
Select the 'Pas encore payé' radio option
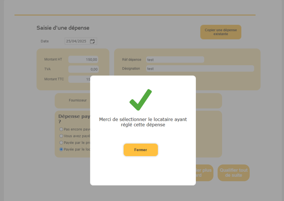(x=61, y=129)
